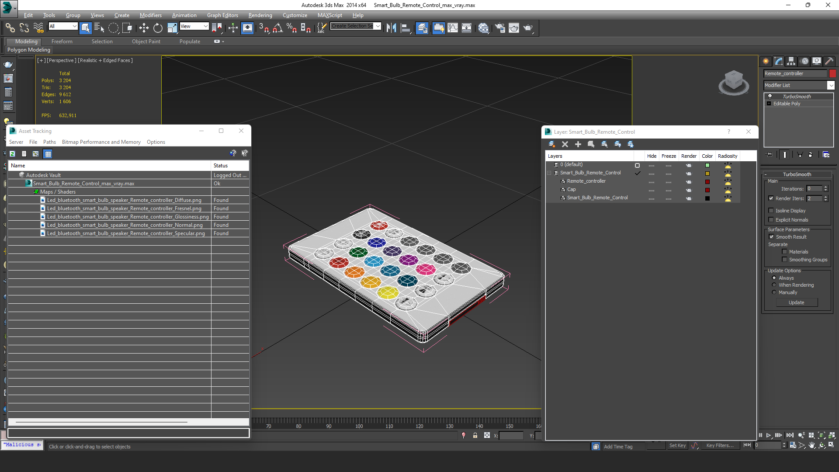Click the Render Production teapot icon
This screenshot has width=839, height=472.
coord(528,28)
